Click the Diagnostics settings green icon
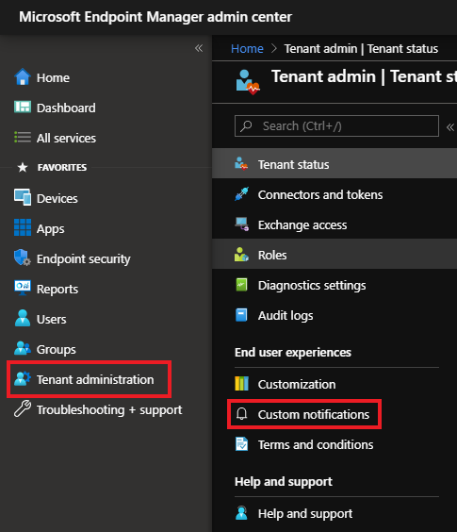The height and width of the screenshot is (532, 457). pos(241,285)
